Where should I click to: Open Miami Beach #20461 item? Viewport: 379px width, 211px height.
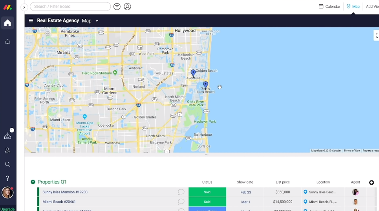tap(59, 202)
